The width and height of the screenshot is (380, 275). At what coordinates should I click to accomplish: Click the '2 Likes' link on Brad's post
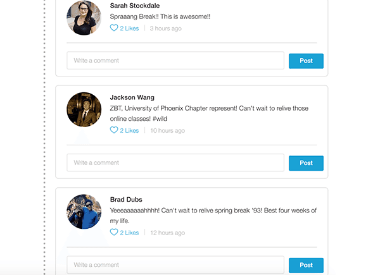(x=129, y=233)
